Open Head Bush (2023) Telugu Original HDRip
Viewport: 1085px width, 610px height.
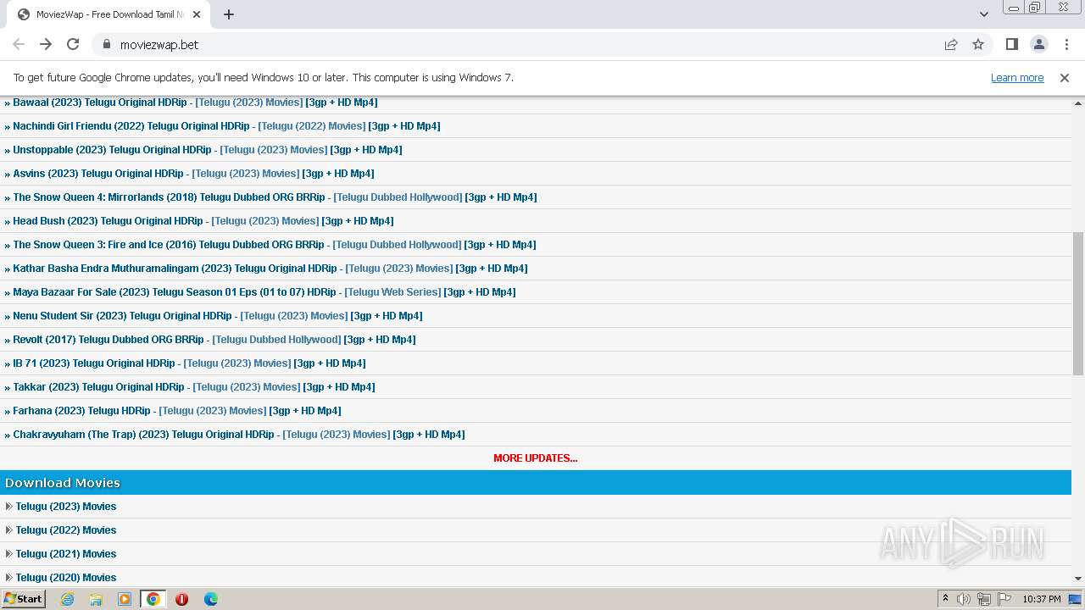108,220
